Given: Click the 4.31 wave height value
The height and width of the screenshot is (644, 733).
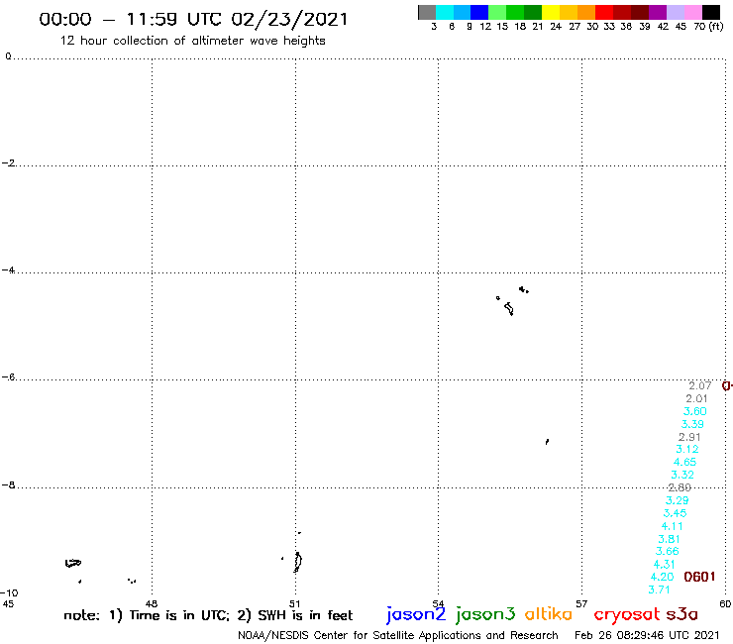Looking at the screenshot, I should [665, 564].
